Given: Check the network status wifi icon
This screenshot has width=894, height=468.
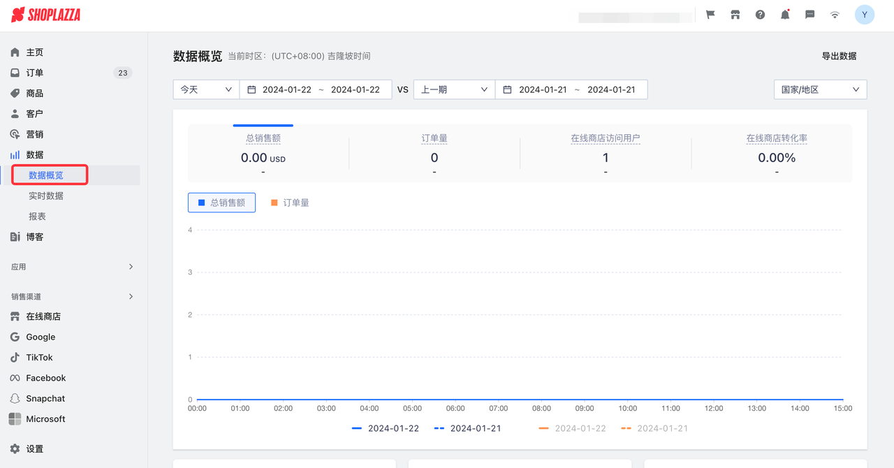Looking at the screenshot, I should pyautogui.click(x=835, y=14).
